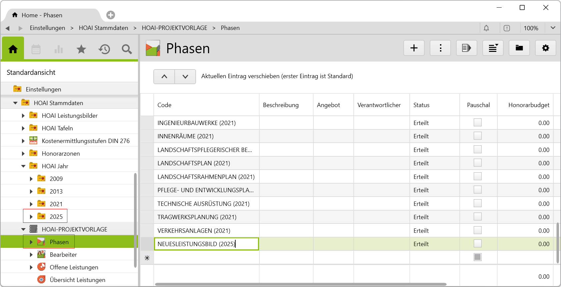Image resolution: width=561 pixels, height=287 pixels.
Task: Collapse the HOAI Stammdaten node
Action: click(15, 103)
